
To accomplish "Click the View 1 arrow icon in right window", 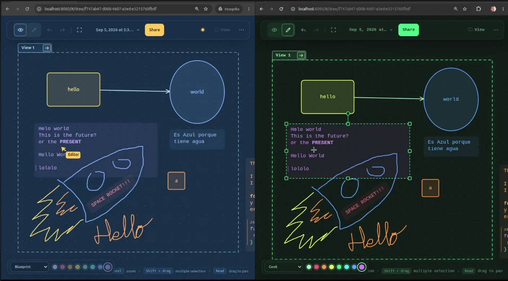I will pos(301,55).
